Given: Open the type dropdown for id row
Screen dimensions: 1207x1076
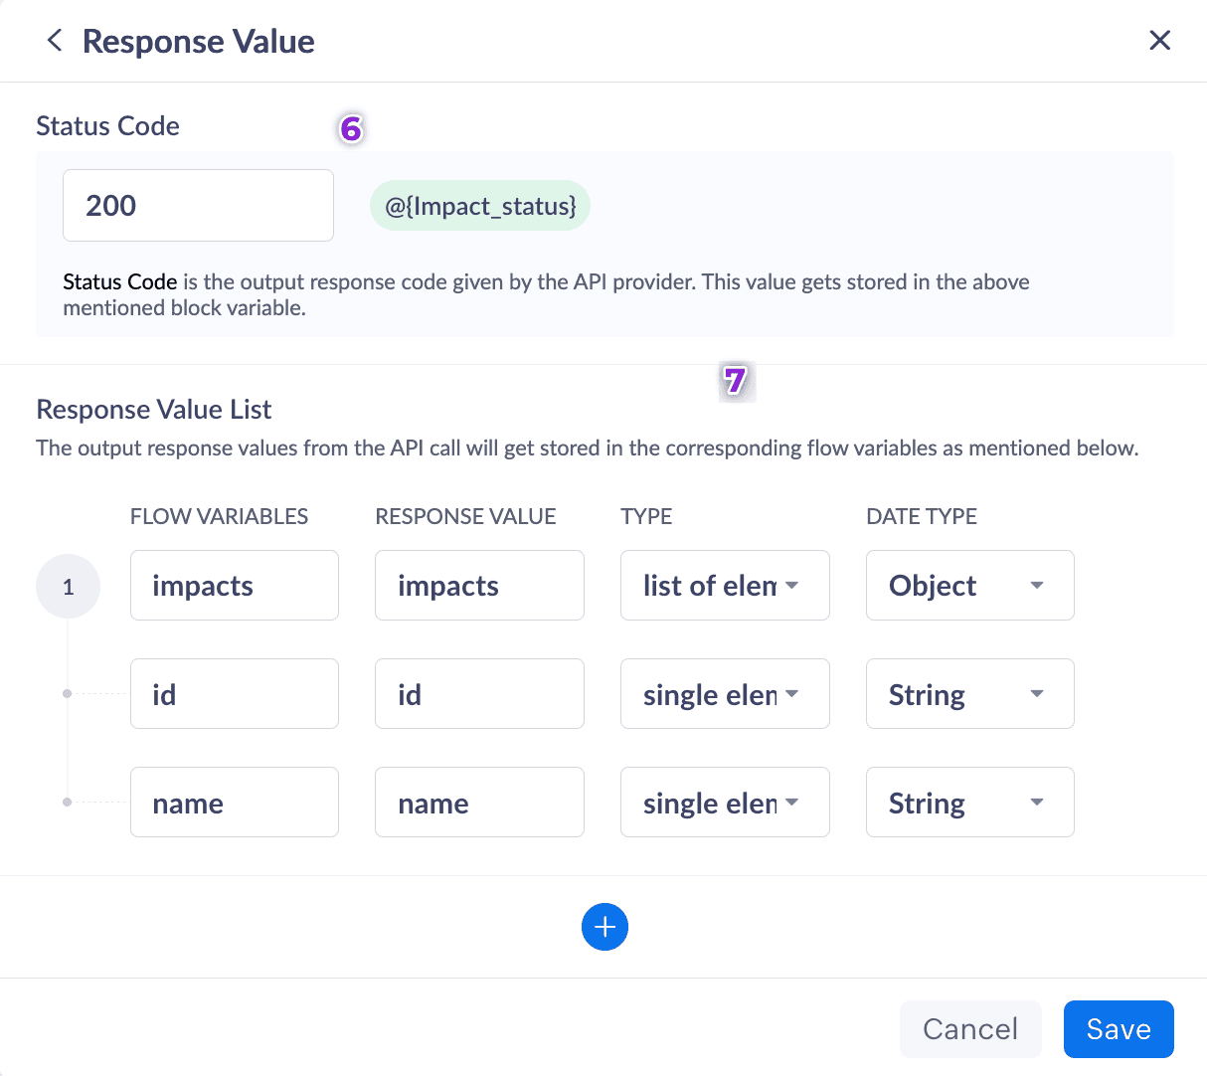Looking at the screenshot, I should [x=725, y=694].
